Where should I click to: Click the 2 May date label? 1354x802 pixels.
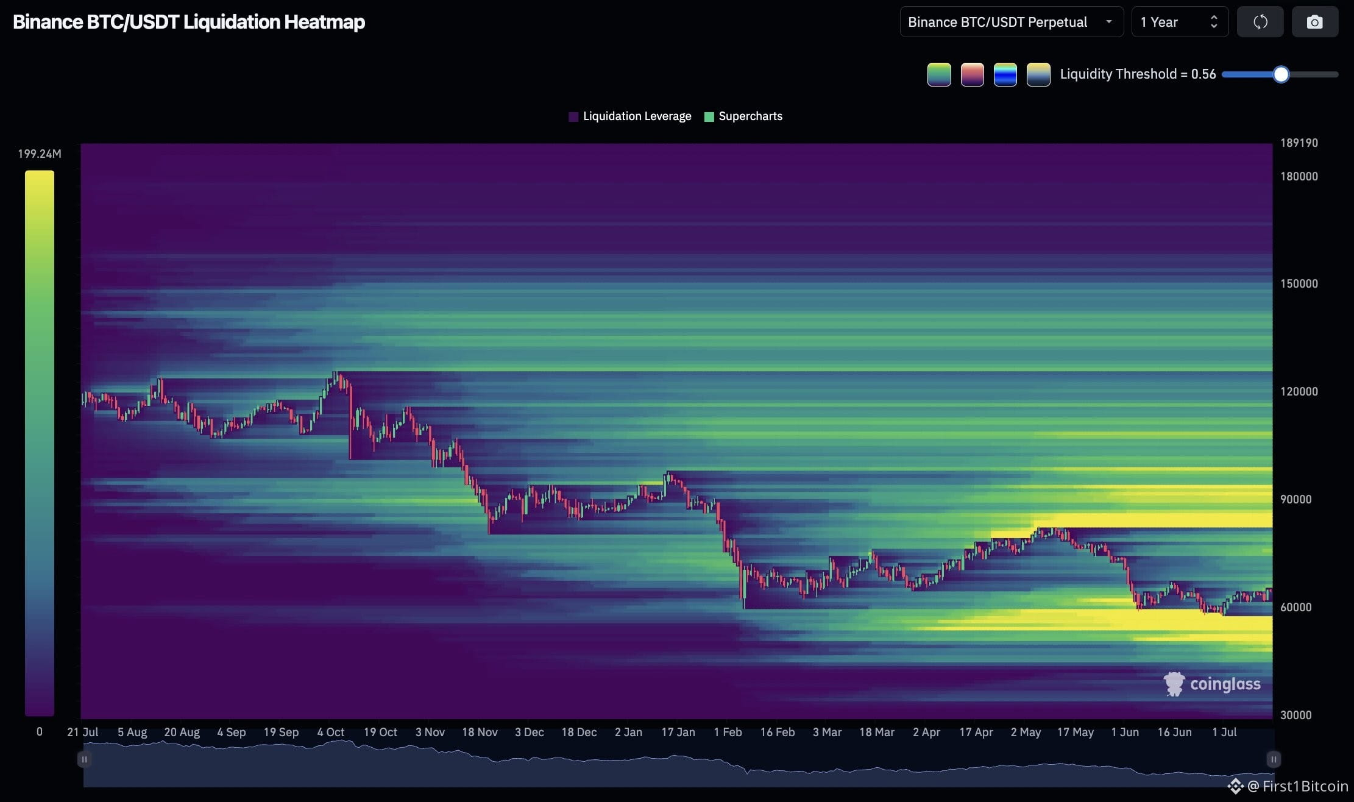click(x=1026, y=733)
